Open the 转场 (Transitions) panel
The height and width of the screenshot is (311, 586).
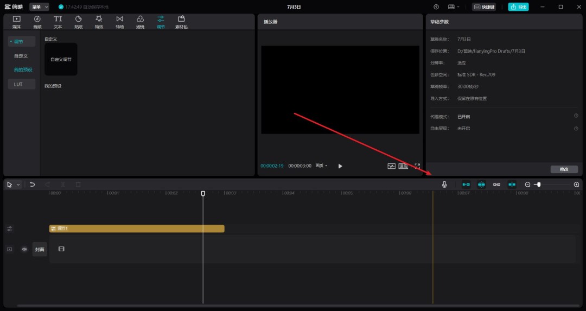pyautogui.click(x=119, y=22)
